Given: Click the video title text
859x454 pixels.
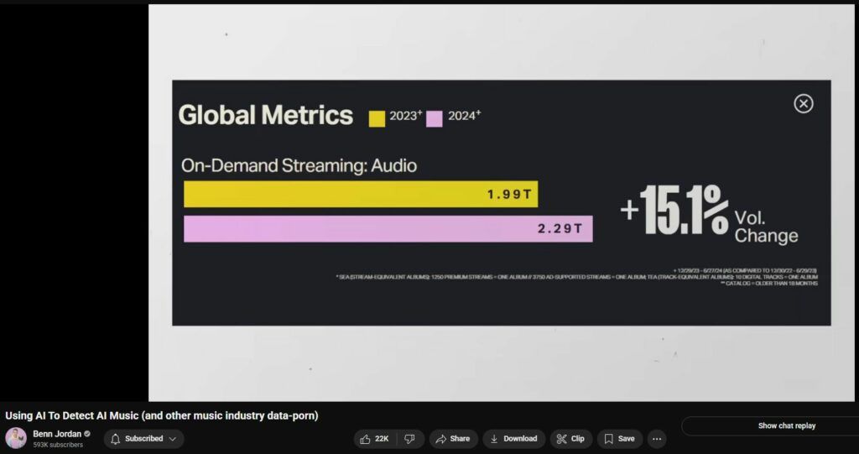Looking at the screenshot, I should [x=162, y=416].
